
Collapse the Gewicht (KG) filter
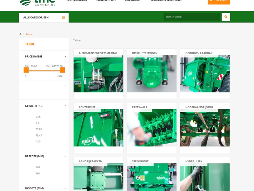point(65,106)
